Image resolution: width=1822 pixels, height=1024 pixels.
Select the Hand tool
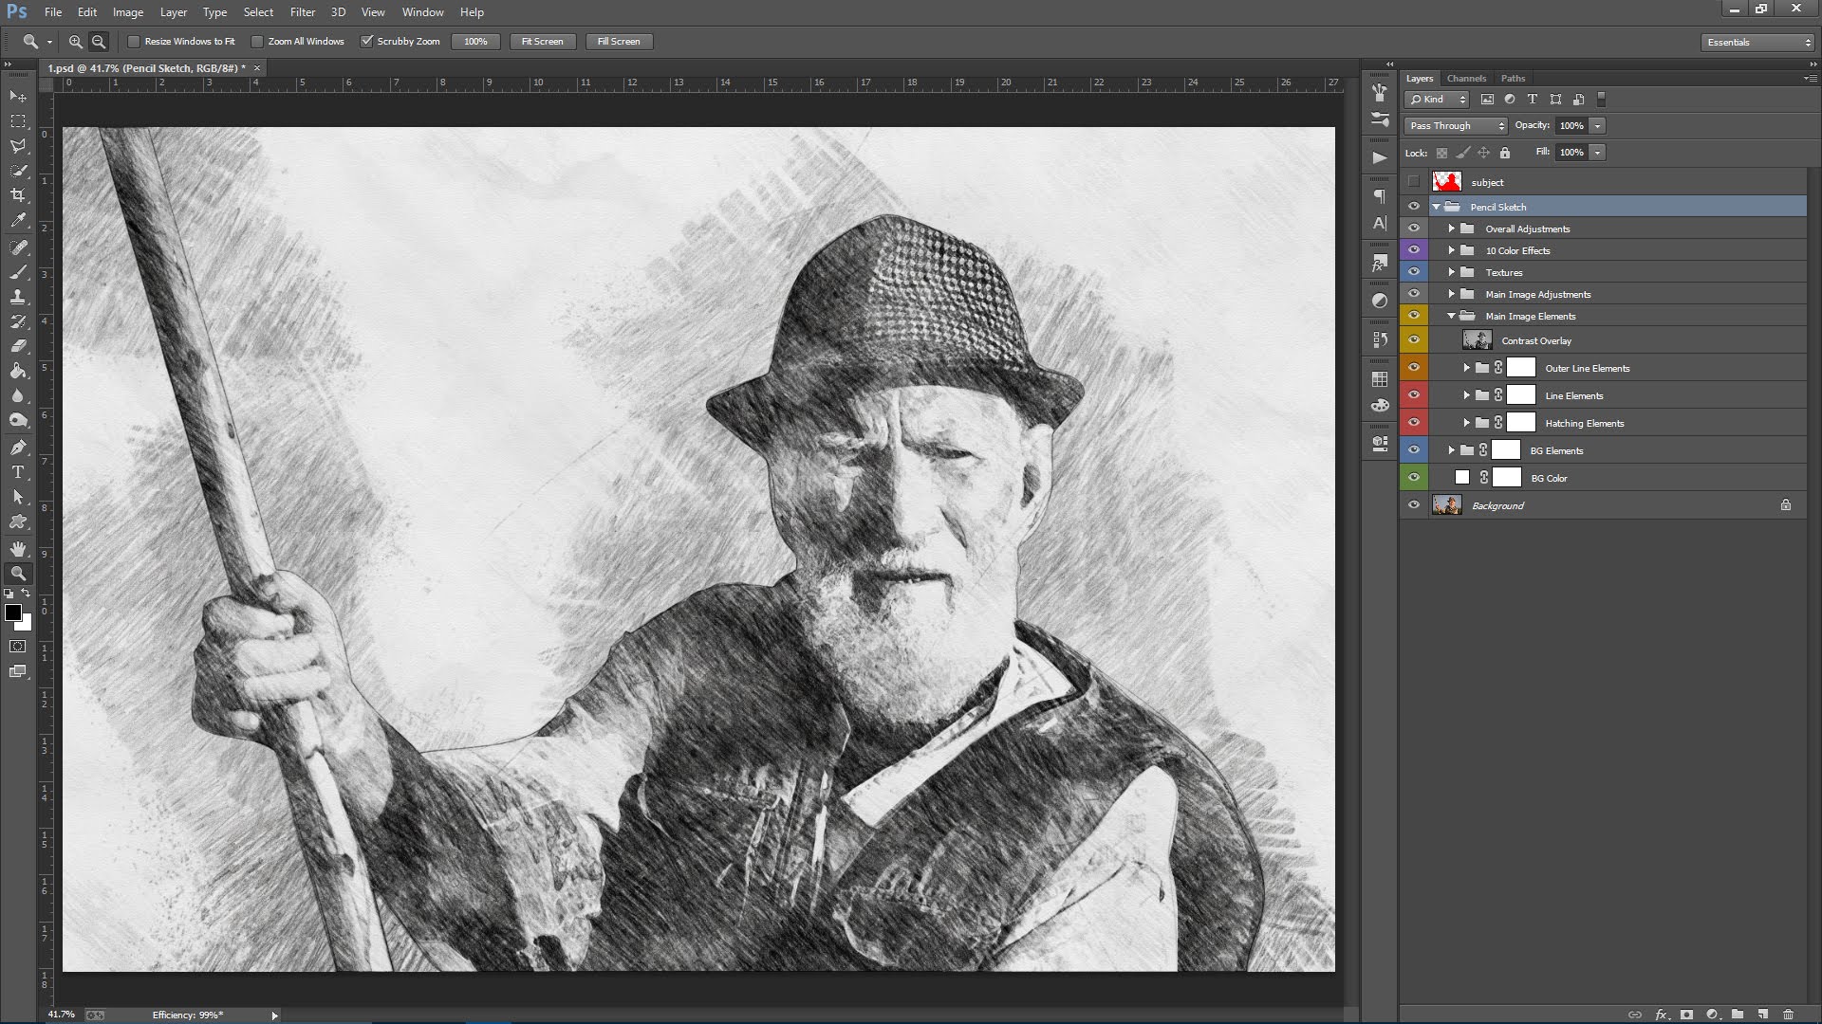click(18, 549)
